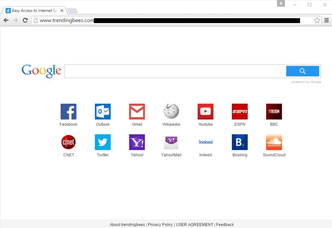Click the ESPN text label
The width and height of the screenshot is (332, 228).
coord(240,124)
